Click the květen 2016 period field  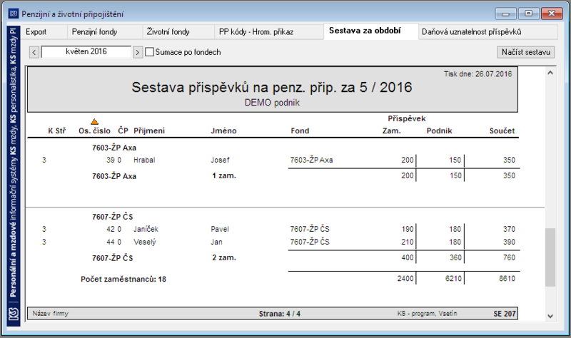[x=86, y=51]
